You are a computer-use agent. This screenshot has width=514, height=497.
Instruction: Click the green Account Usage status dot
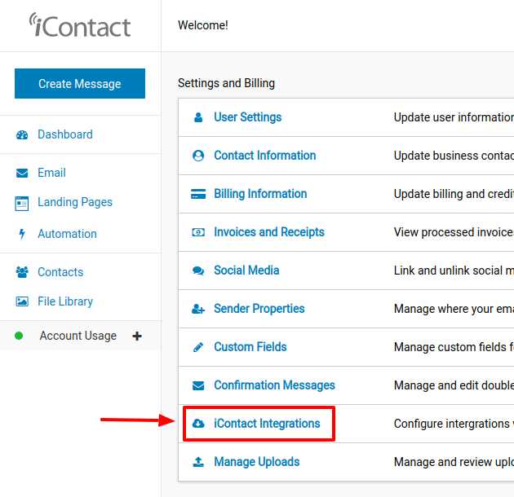click(19, 336)
